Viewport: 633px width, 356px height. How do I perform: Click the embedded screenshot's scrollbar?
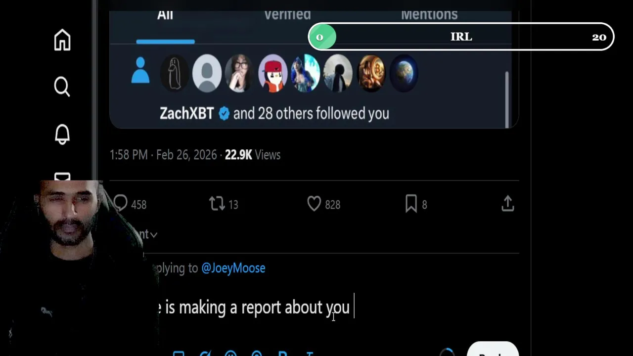(507, 99)
